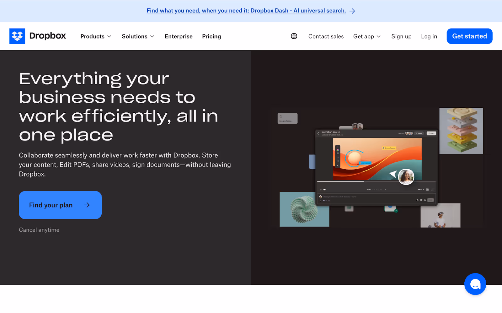Image resolution: width=502 pixels, height=313 pixels.
Task: Expand the Products dropdown
Action: pos(96,36)
